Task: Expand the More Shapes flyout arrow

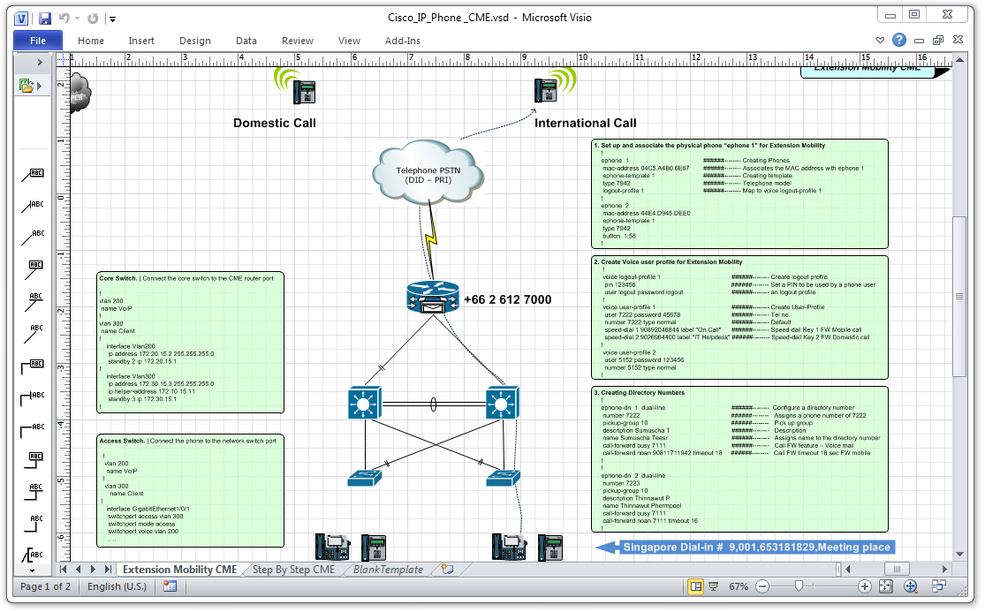Action: (x=39, y=86)
